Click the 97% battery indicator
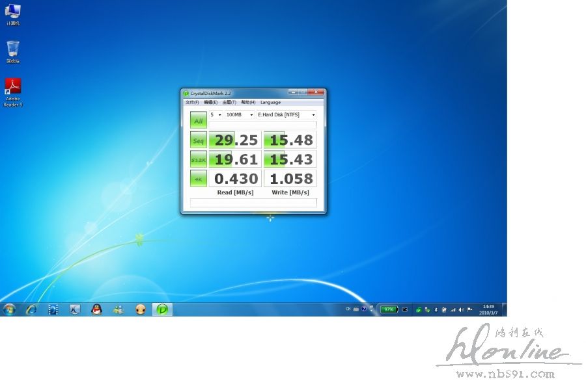 pyautogui.click(x=389, y=309)
